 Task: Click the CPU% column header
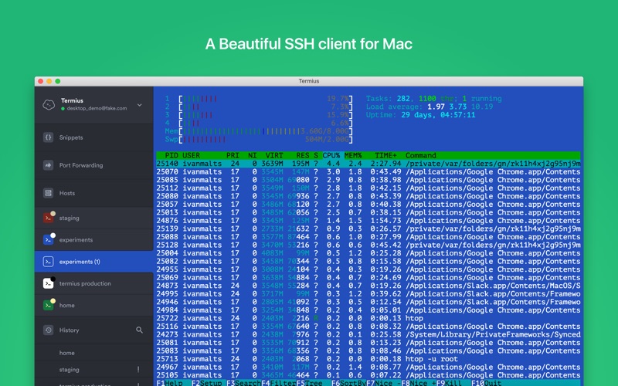[333, 155]
